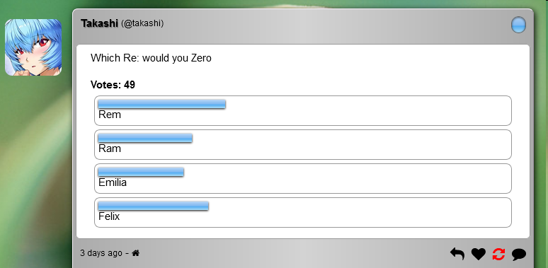548x268 pixels.
Task: Vote for the Felix poll option
Action: (302, 213)
